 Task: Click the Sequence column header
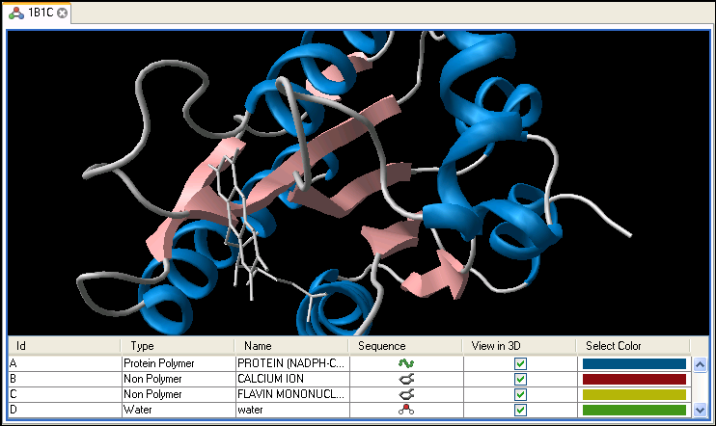[x=405, y=346]
